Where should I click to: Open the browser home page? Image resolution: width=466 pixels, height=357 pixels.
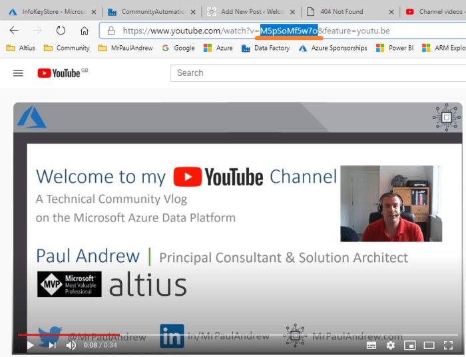[85, 31]
